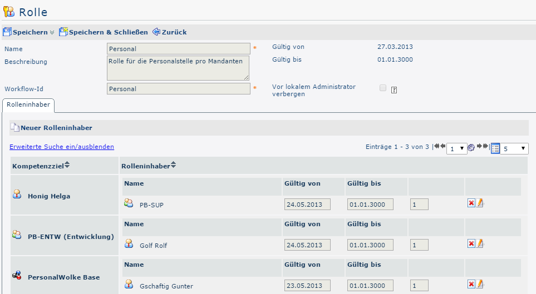Click the refresh icon in the pagination bar

click(471, 148)
